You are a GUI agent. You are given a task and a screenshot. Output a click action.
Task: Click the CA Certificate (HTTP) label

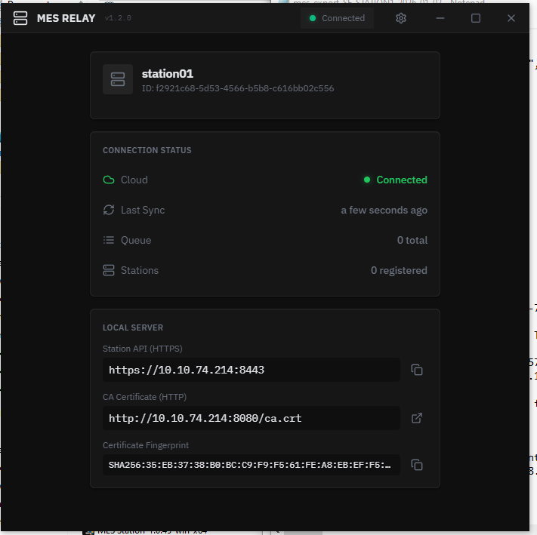[x=144, y=397]
